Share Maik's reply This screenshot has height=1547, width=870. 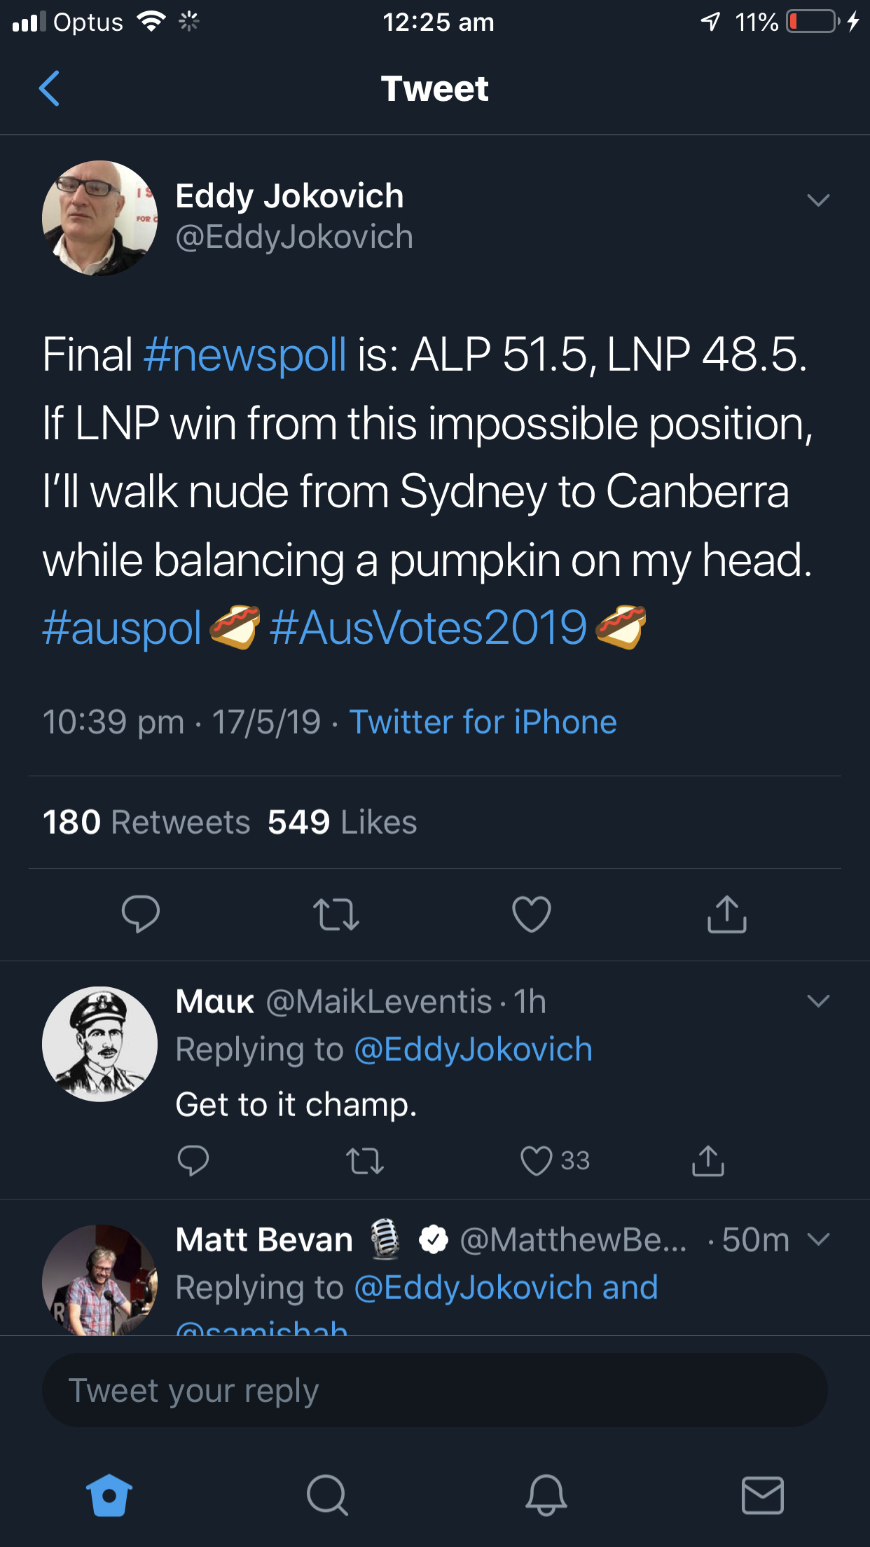[x=708, y=1160]
